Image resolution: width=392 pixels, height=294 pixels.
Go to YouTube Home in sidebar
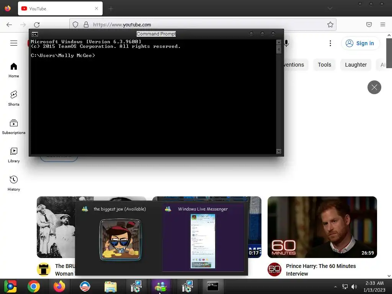14,70
